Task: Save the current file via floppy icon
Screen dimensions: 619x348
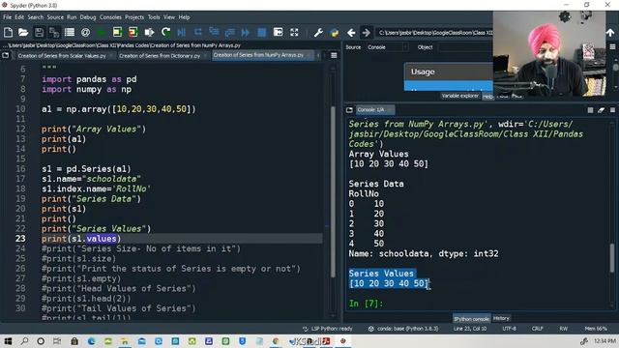Action: coord(39,32)
